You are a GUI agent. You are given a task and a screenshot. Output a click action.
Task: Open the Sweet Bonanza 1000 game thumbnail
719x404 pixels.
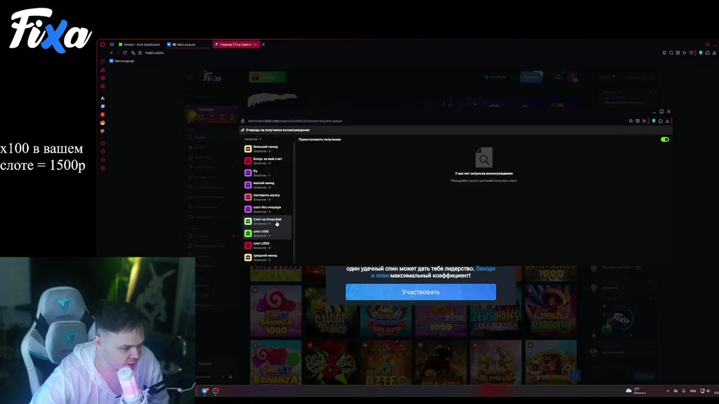tap(275, 310)
